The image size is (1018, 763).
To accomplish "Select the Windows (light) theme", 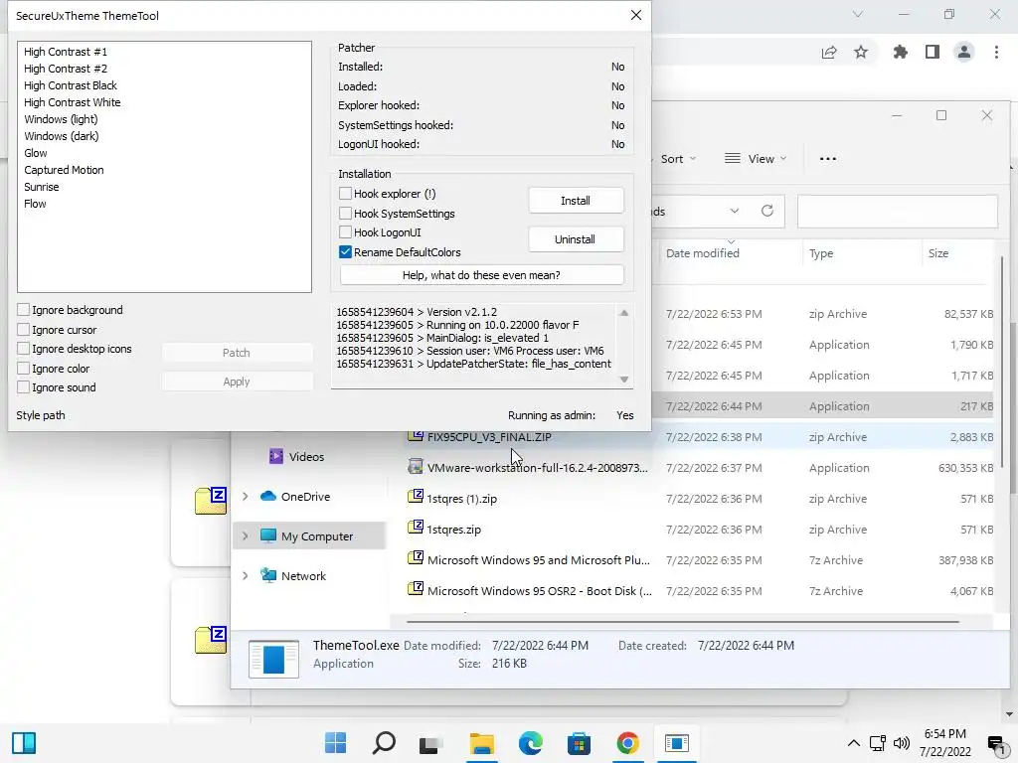I will pos(61,119).
